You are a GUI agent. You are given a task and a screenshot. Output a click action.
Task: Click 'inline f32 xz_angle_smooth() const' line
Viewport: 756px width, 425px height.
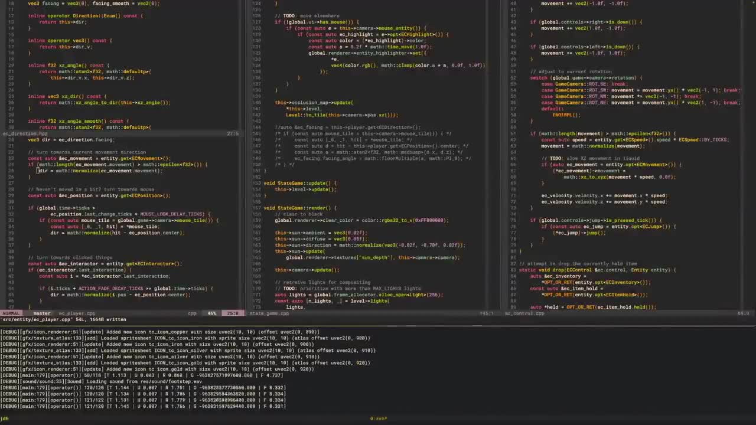pyautogui.click(x=78, y=121)
